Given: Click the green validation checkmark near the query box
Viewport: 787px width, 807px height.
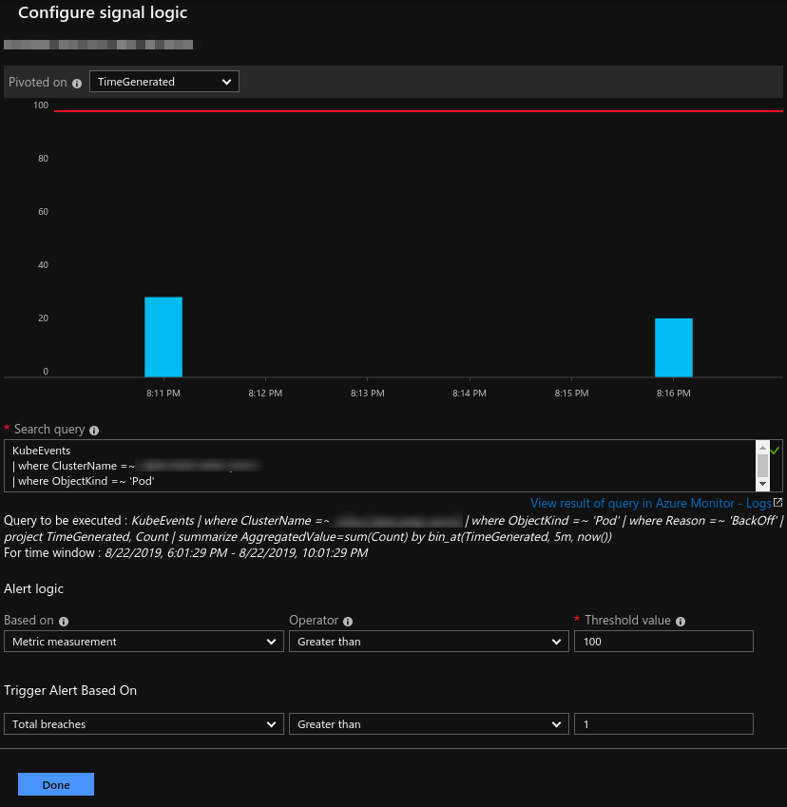Looking at the screenshot, I should 775,450.
